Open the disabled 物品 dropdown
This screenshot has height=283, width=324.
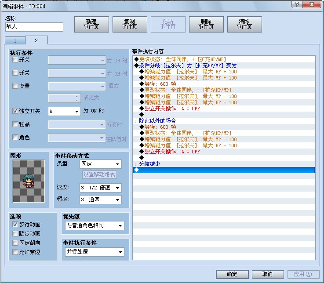76,124
